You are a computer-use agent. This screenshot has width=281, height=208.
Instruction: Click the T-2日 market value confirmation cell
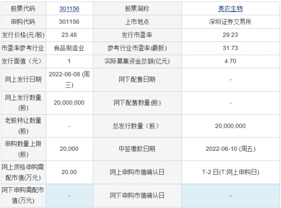pyautogui.click(x=230, y=172)
